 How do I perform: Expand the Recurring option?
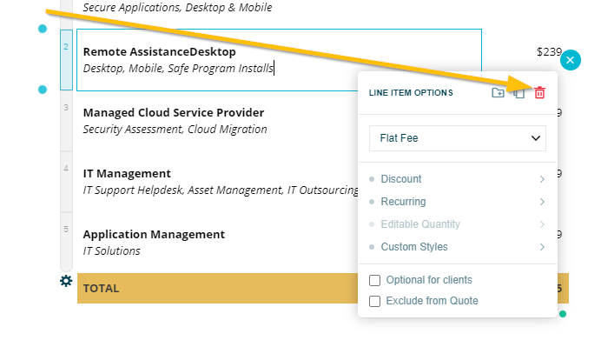click(x=457, y=202)
